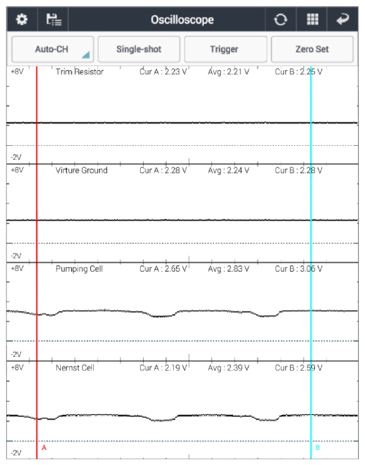Image resolution: width=365 pixels, height=465 pixels.
Task: Click the cyan B cursor label
Action: click(x=318, y=448)
